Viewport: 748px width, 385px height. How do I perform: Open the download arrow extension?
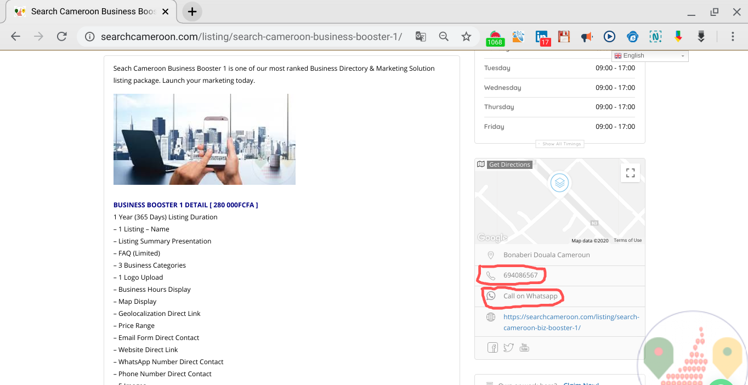pyautogui.click(x=701, y=37)
